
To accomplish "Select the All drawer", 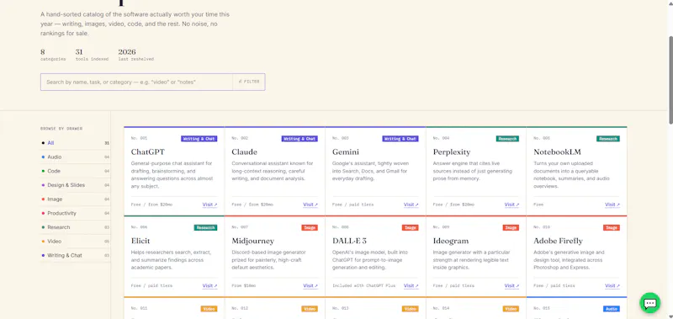I will 75,143.
